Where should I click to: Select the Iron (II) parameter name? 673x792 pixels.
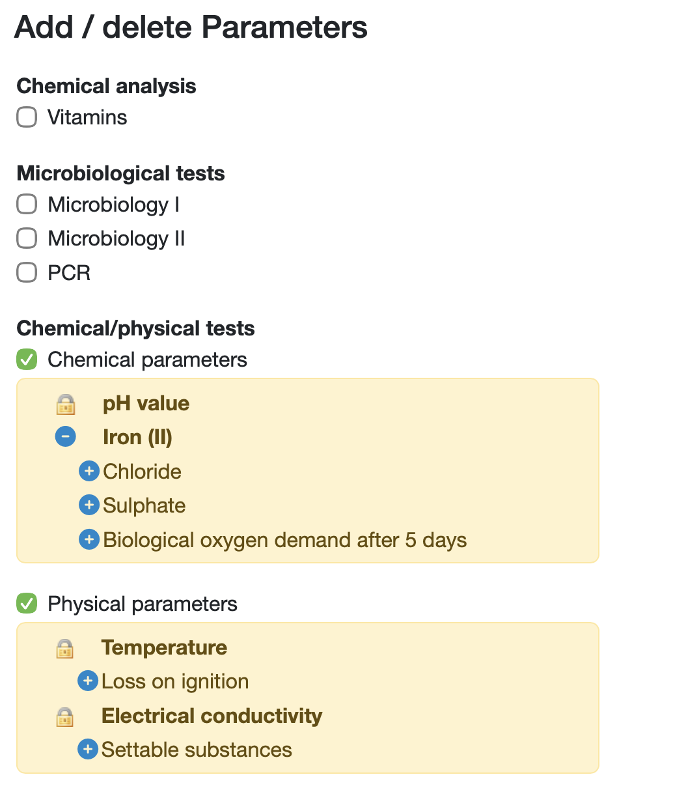pos(137,437)
